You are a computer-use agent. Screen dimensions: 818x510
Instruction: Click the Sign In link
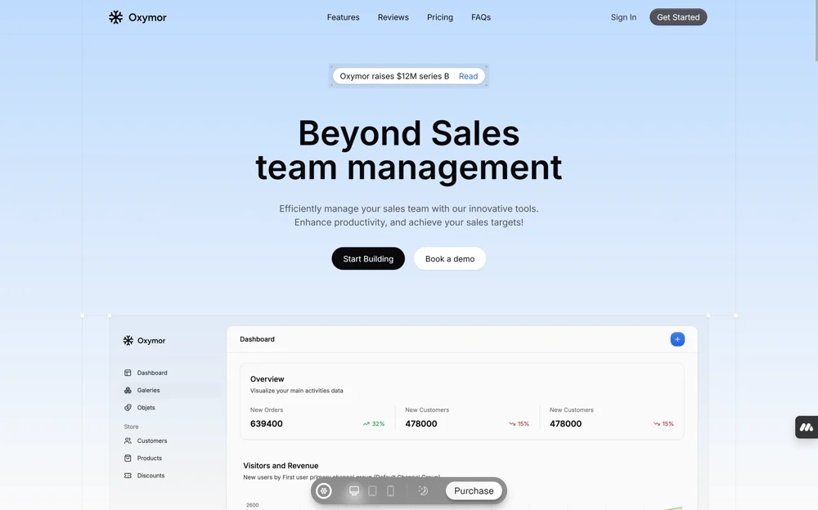623,17
